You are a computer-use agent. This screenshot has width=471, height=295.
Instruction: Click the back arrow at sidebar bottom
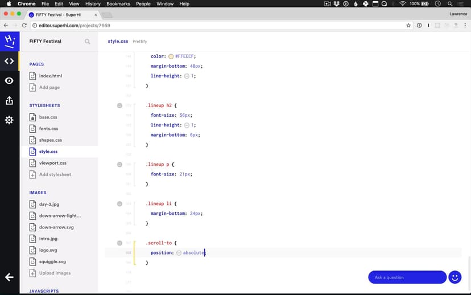[9, 277]
